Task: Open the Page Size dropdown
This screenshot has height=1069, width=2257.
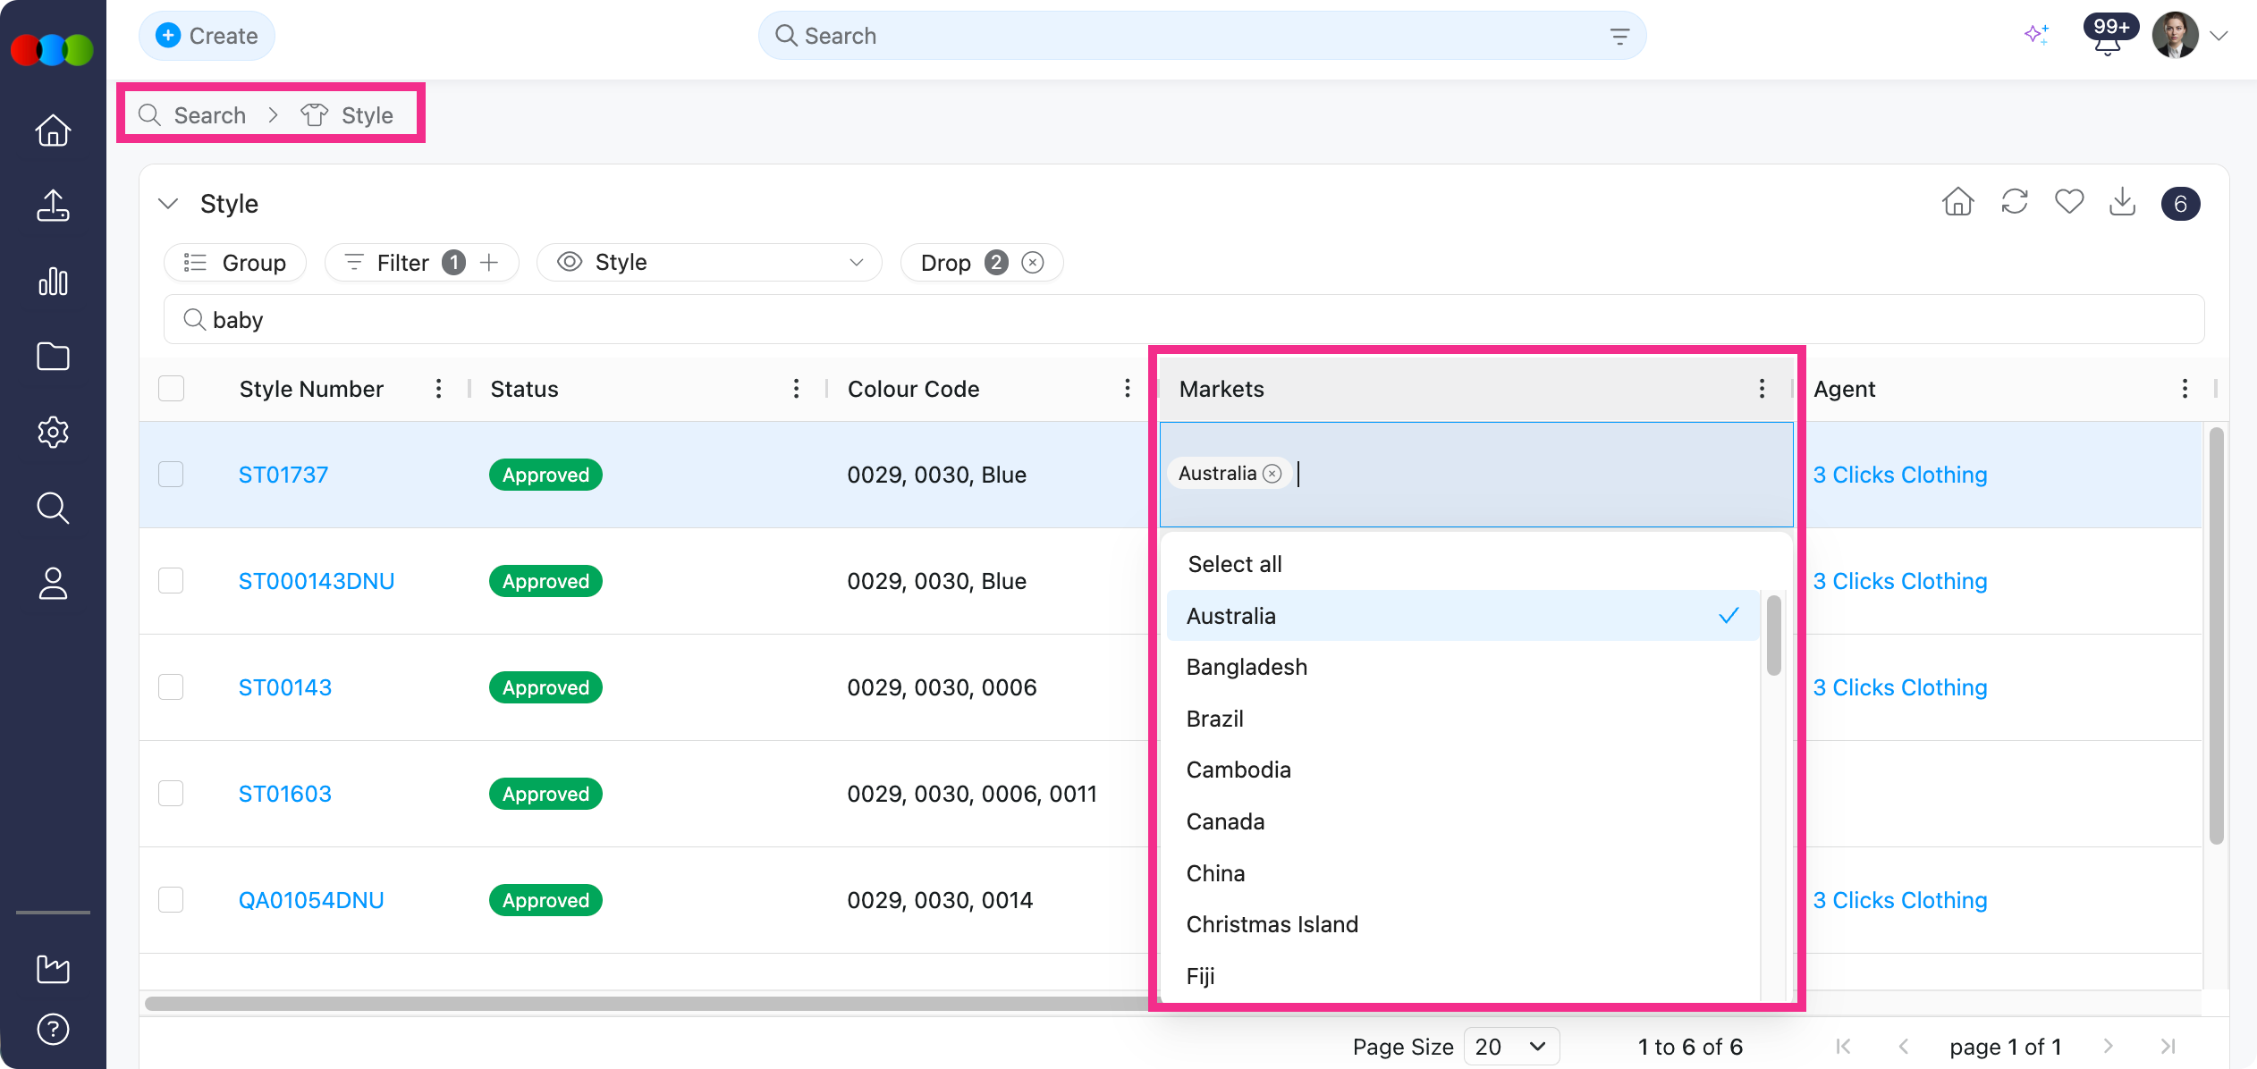Action: (1510, 1046)
